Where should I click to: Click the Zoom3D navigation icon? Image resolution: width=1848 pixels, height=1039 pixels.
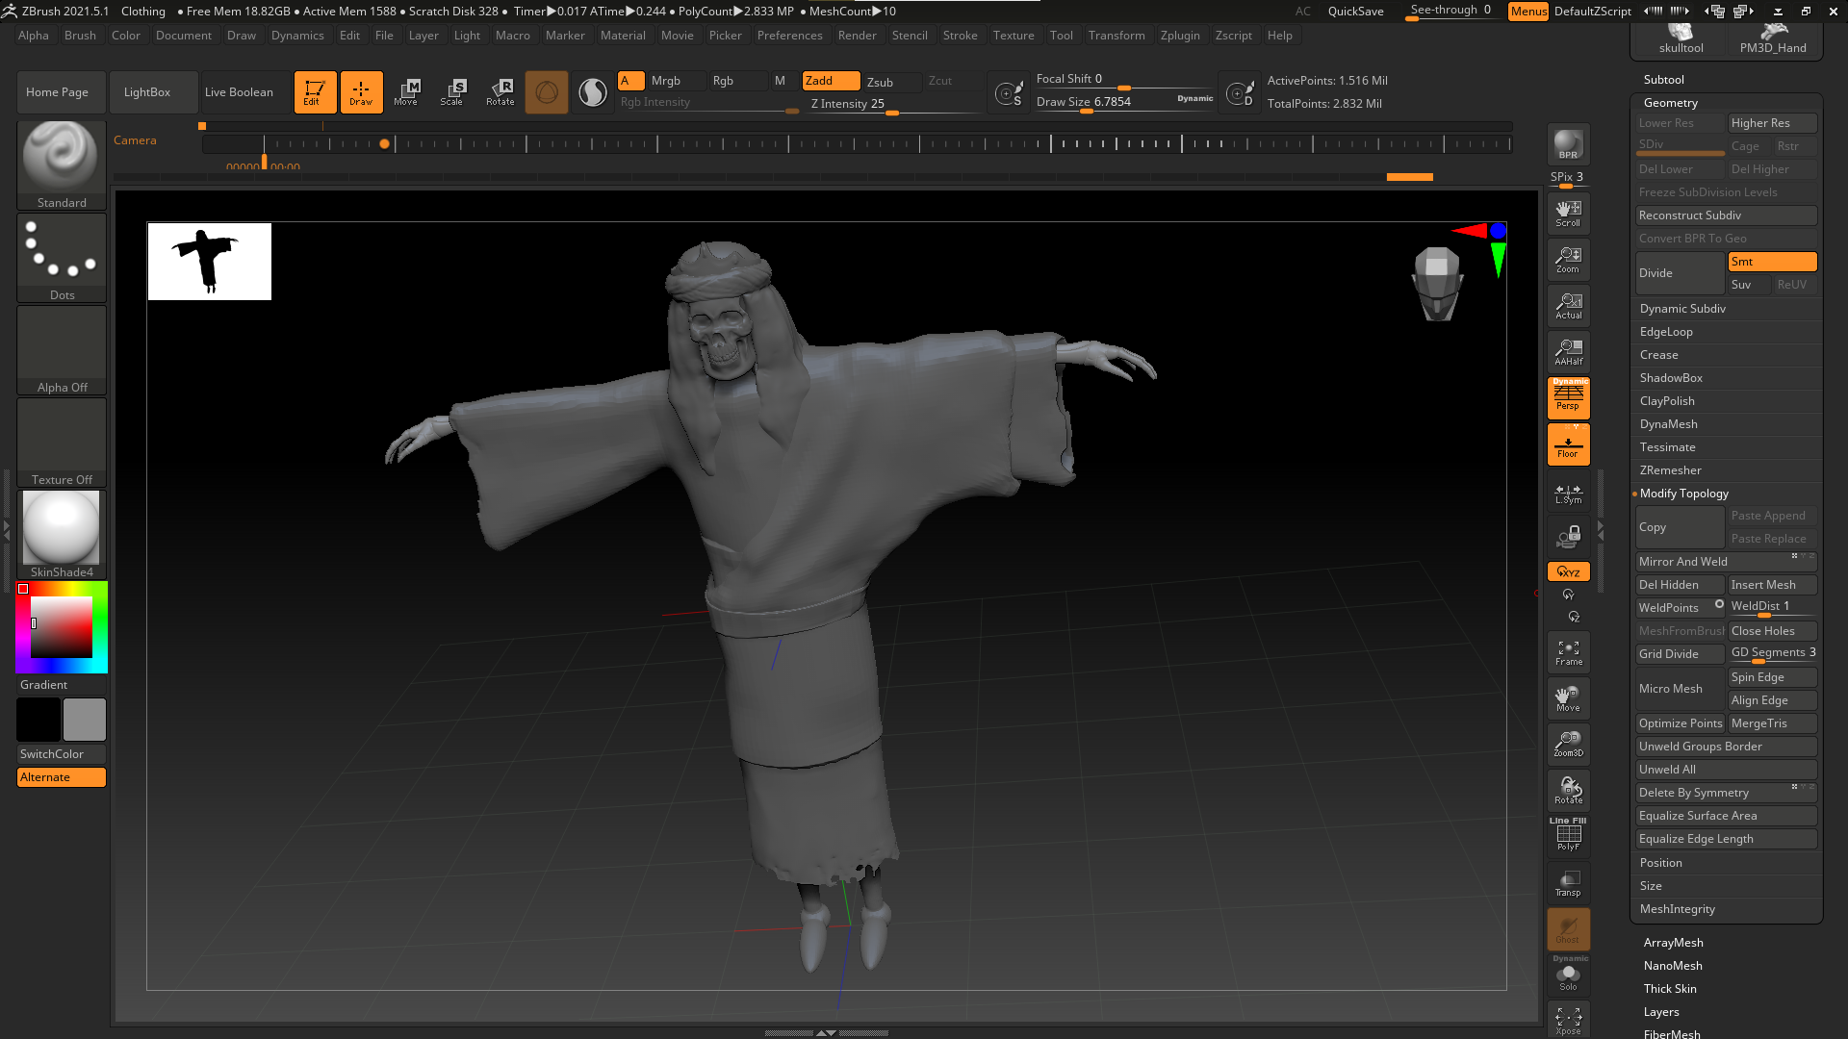tap(1568, 744)
